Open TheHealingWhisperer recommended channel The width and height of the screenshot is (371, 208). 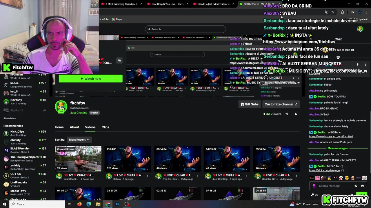[25, 159]
